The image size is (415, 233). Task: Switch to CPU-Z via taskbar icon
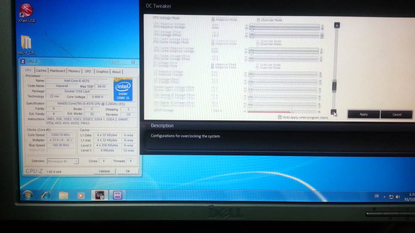[117, 195]
